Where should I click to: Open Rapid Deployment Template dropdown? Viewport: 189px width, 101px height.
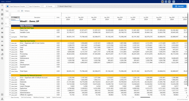[x=18, y=6]
